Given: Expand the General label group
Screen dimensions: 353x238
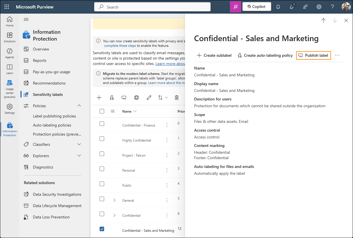Looking at the screenshot, I should coord(114,200).
